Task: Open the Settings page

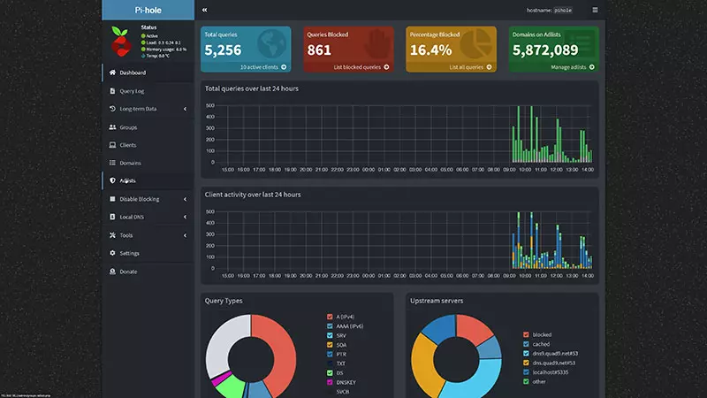Action: click(x=148, y=253)
